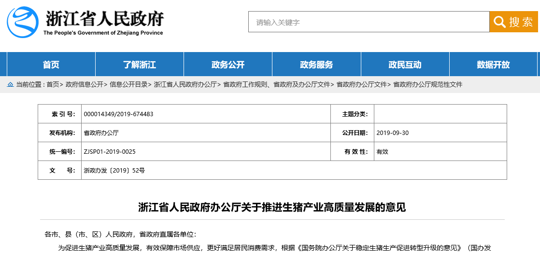
Task: Open the 政民互动 navigation tab
Action: pos(405,65)
